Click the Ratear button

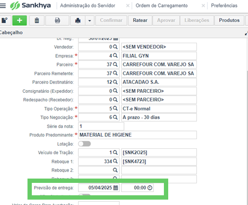click(140, 20)
